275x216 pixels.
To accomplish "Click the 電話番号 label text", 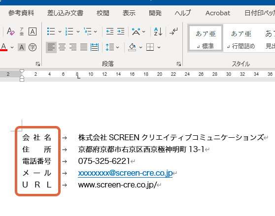I will click(37, 161).
